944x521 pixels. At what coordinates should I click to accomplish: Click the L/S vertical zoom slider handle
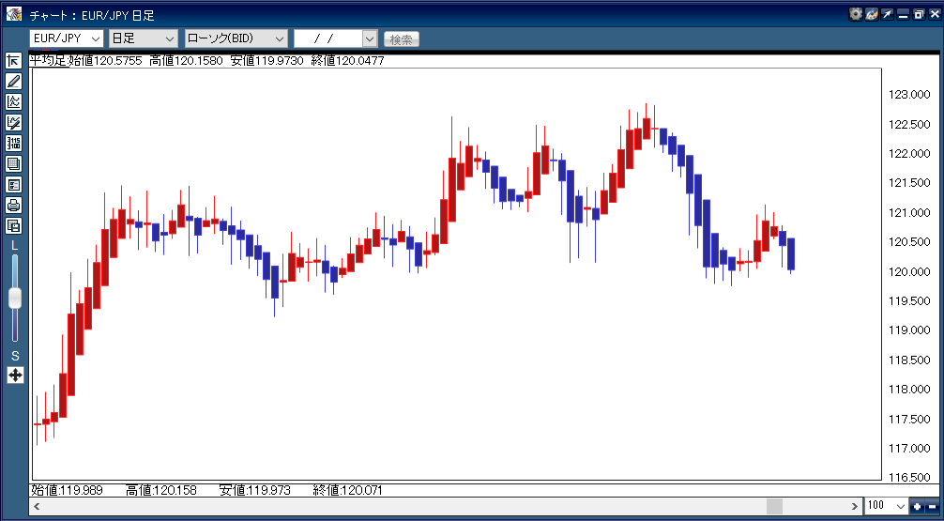15,299
